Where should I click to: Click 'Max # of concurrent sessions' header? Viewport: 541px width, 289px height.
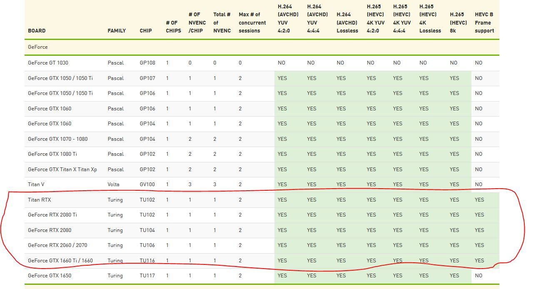coord(252,22)
